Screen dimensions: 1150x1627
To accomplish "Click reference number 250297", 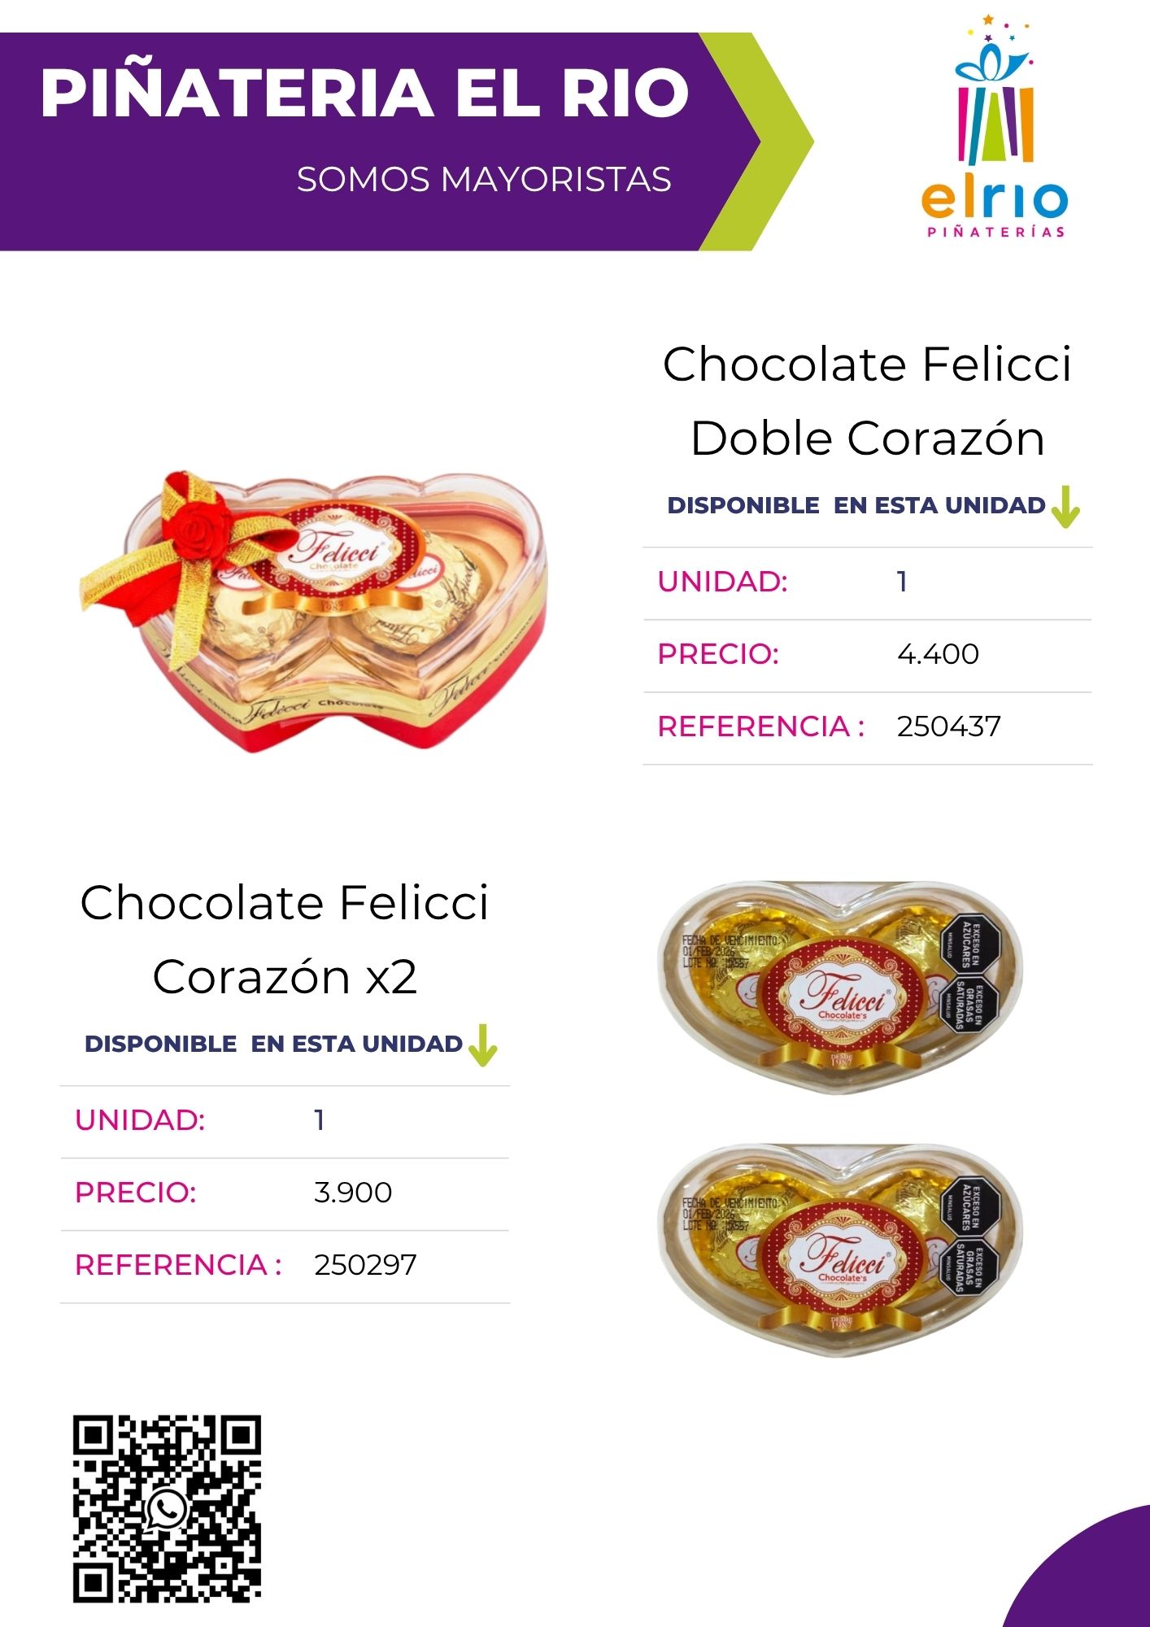I will [x=365, y=1265].
